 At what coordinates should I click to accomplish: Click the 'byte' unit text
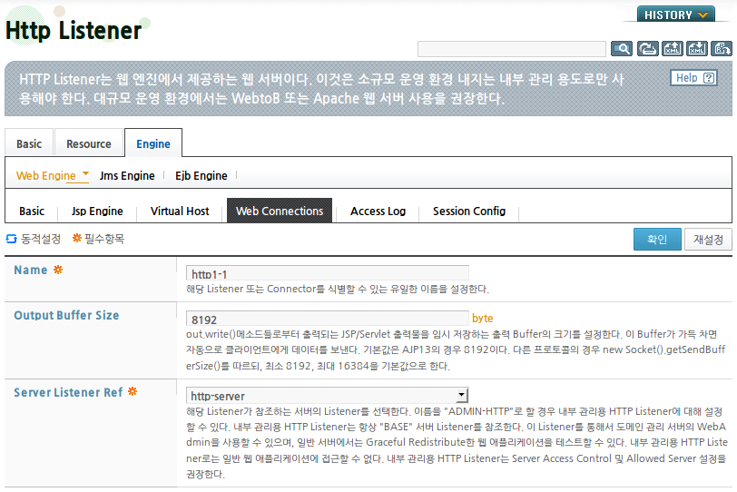(483, 318)
